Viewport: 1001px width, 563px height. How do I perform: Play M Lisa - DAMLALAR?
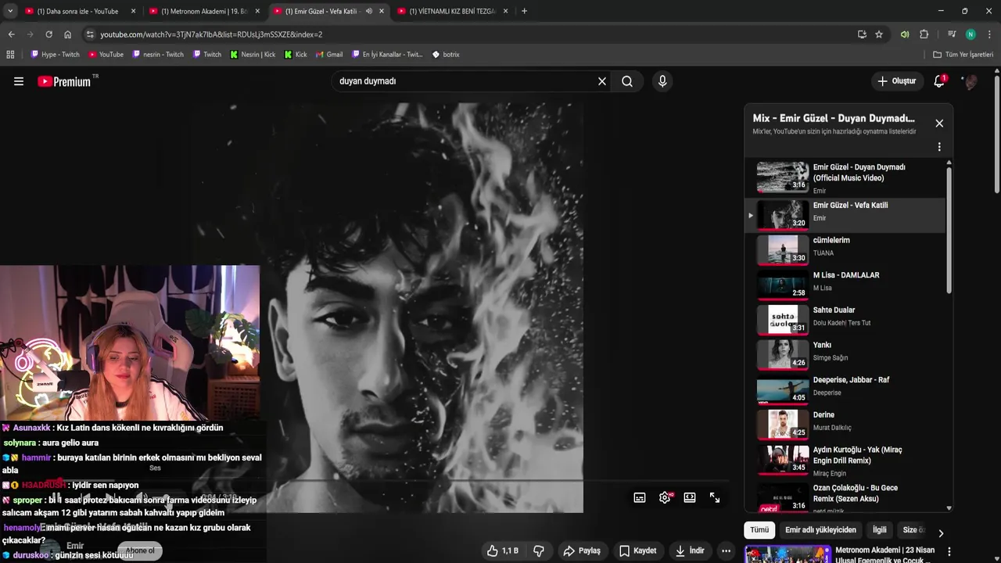[x=845, y=285]
